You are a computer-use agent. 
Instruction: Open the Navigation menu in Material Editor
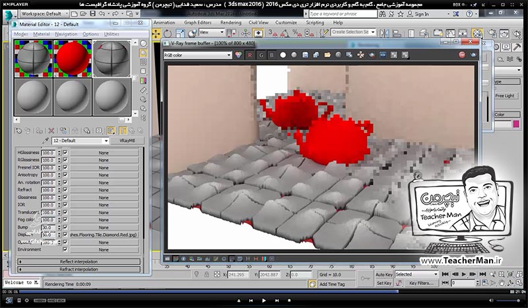tap(66, 34)
